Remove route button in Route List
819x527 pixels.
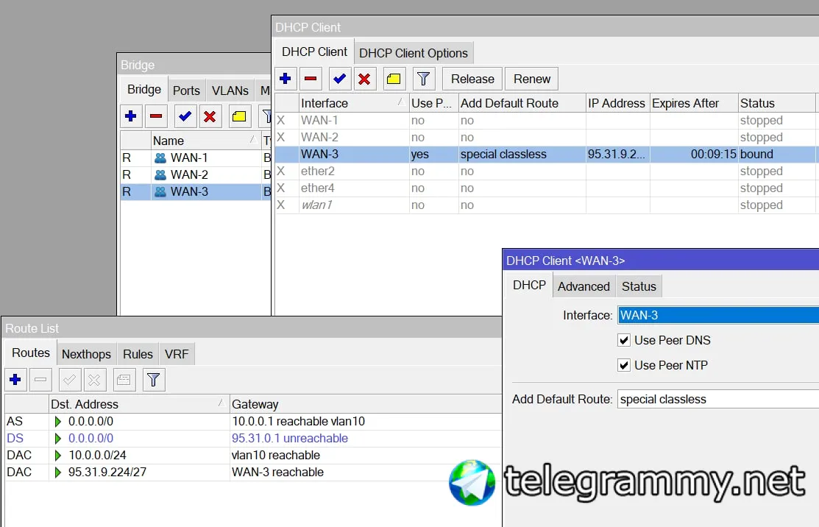click(x=40, y=380)
